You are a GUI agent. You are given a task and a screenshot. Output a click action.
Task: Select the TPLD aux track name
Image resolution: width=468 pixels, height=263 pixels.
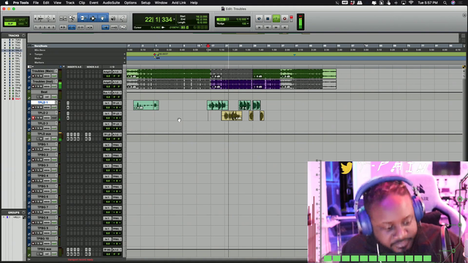click(44, 134)
